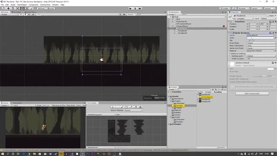Select the Rect Transform tool
Image resolution: width=277 pixels, height=156 pixels.
point(22,8)
